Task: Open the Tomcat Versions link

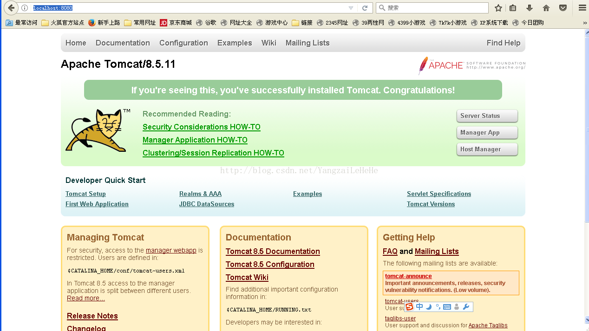Action: pyautogui.click(x=431, y=204)
